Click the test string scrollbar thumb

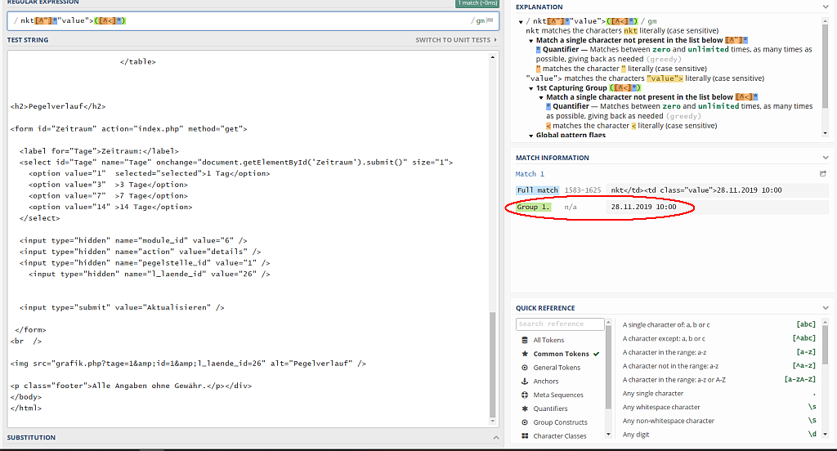492,364
